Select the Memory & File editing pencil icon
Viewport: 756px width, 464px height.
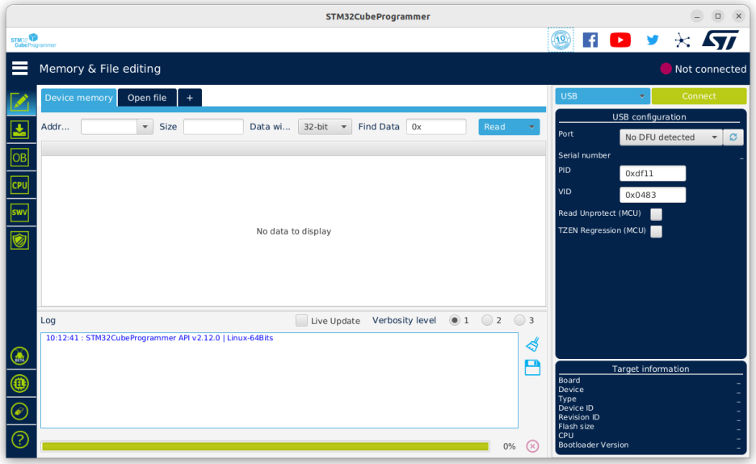tap(19, 102)
